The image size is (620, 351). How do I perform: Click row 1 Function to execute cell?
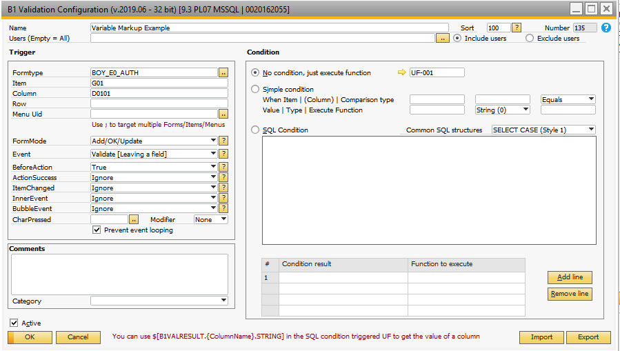[467, 277]
